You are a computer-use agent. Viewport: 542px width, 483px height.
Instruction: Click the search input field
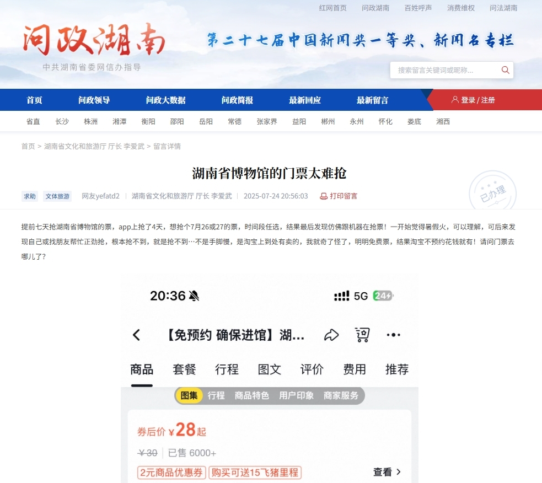441,69
